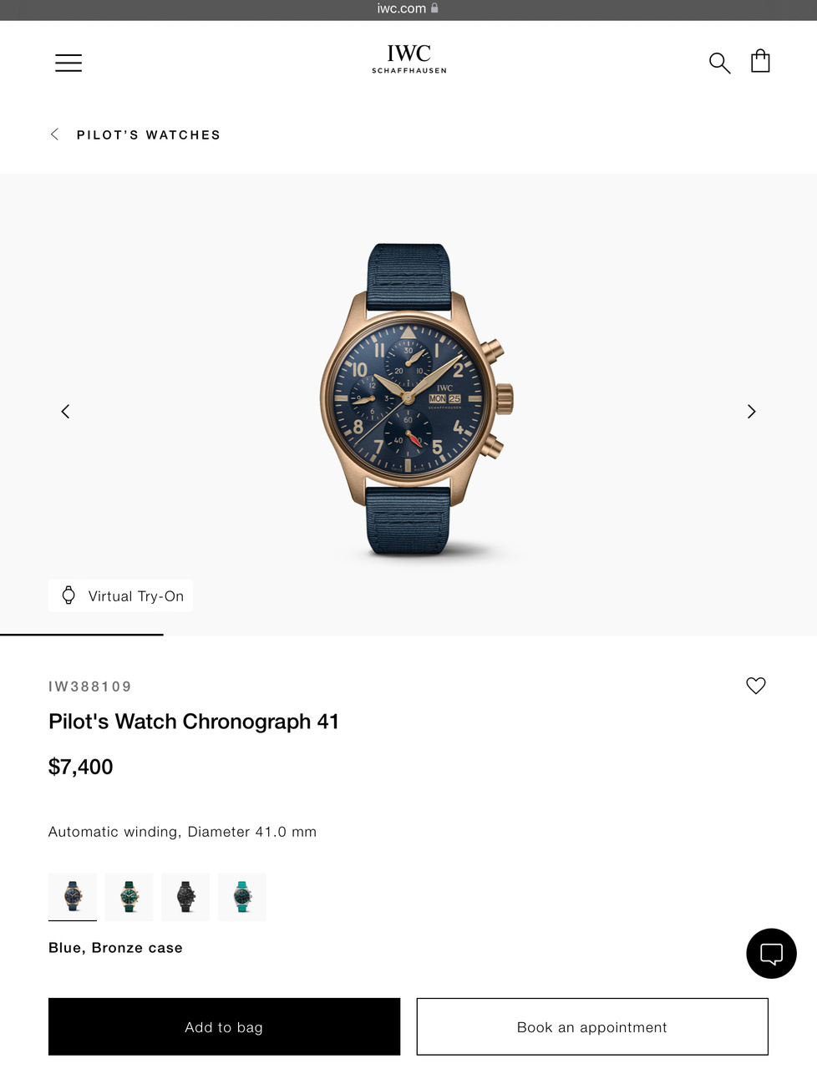The width and height of the screenshot is (817, 1069).
Task: Click the main bronze watch image
Action: coord(416,399)
